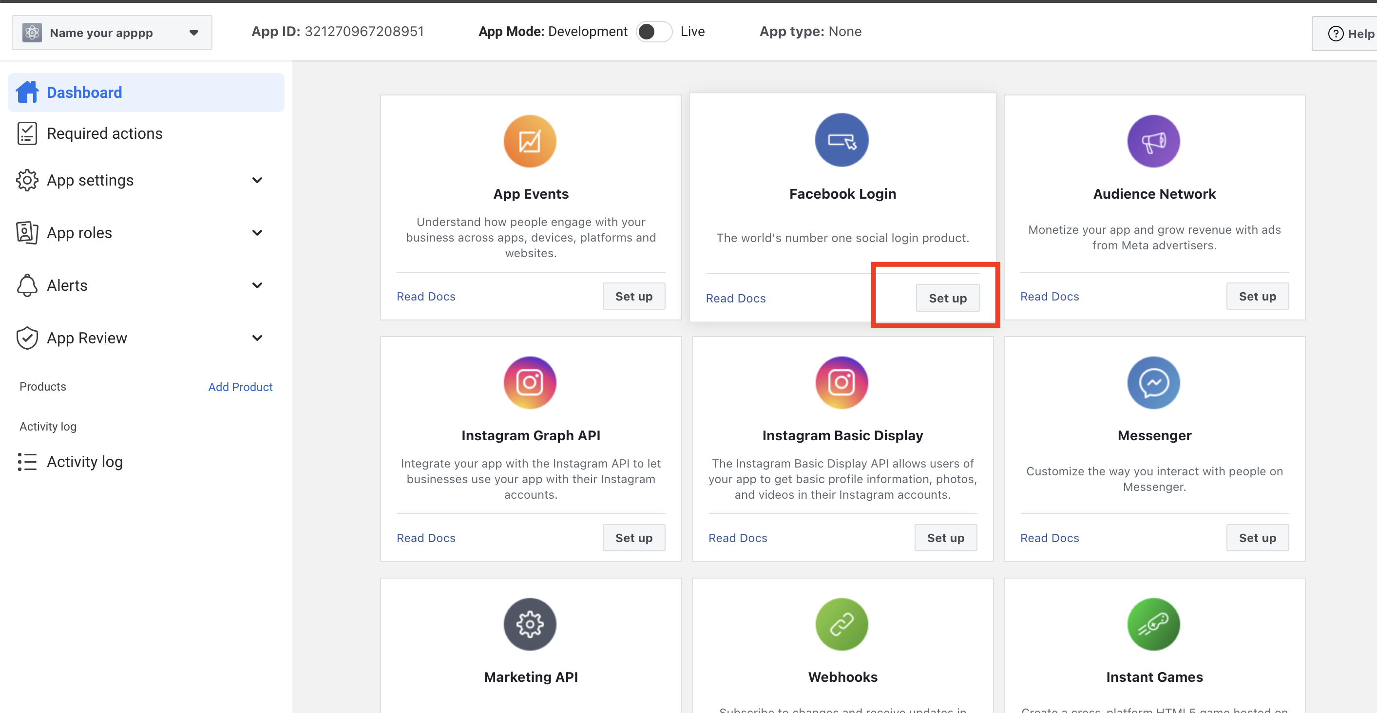
Task: Click the Instagram Graph API icon
Action: point(530,383)
